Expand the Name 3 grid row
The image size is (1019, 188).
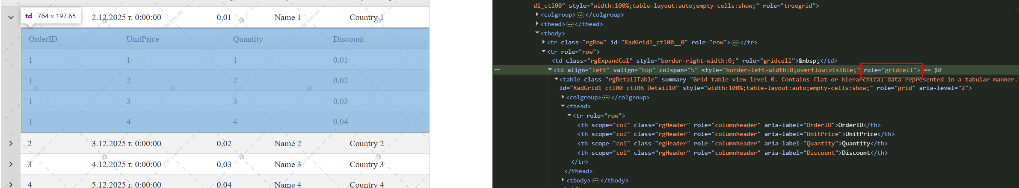(11, 164)
